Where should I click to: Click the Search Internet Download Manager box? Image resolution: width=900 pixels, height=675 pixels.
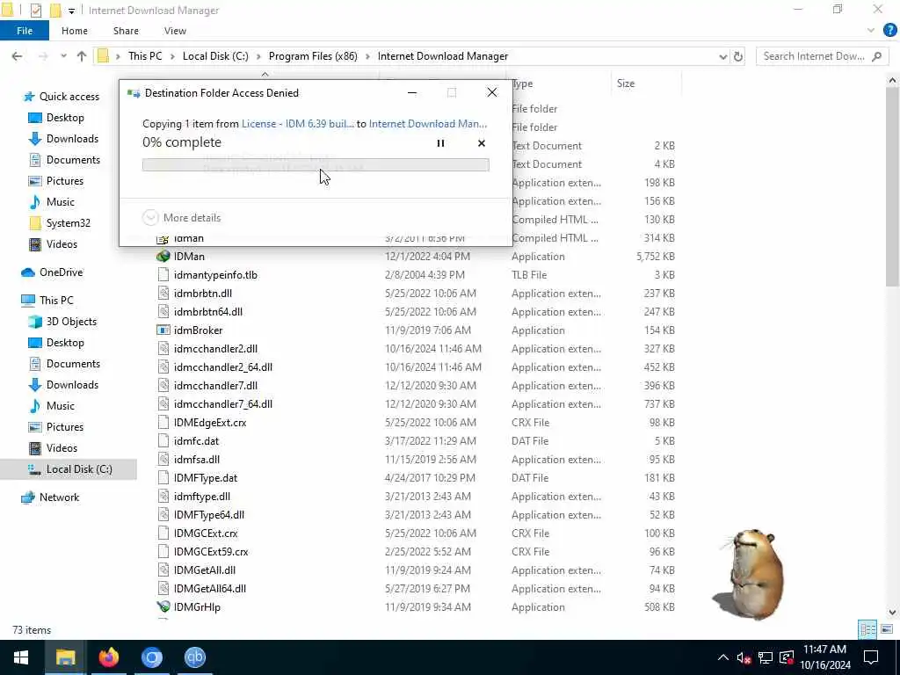click(821, 56)
